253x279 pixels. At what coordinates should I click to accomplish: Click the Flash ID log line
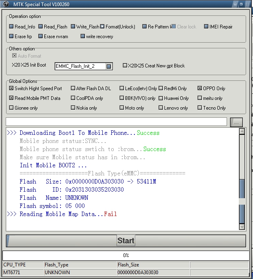click(x=72, y=190)
